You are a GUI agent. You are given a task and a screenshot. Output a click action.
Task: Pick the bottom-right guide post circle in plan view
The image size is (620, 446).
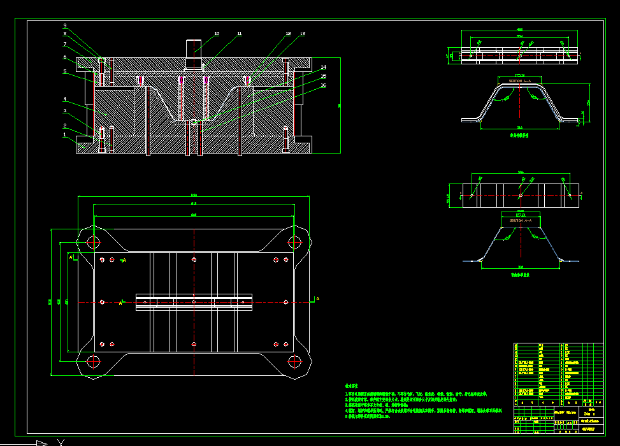tap(294, 362)
